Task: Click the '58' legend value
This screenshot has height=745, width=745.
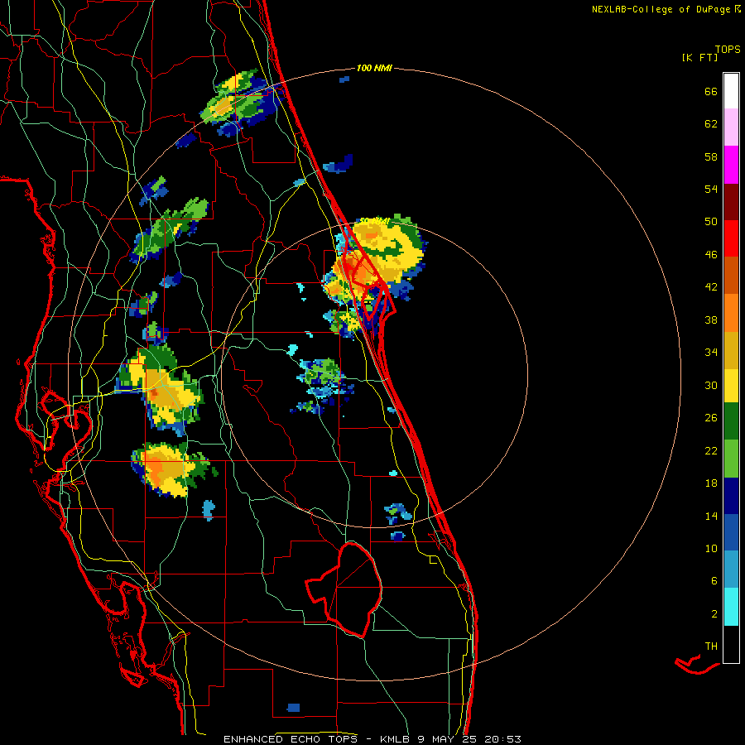Action: (711, 156)
